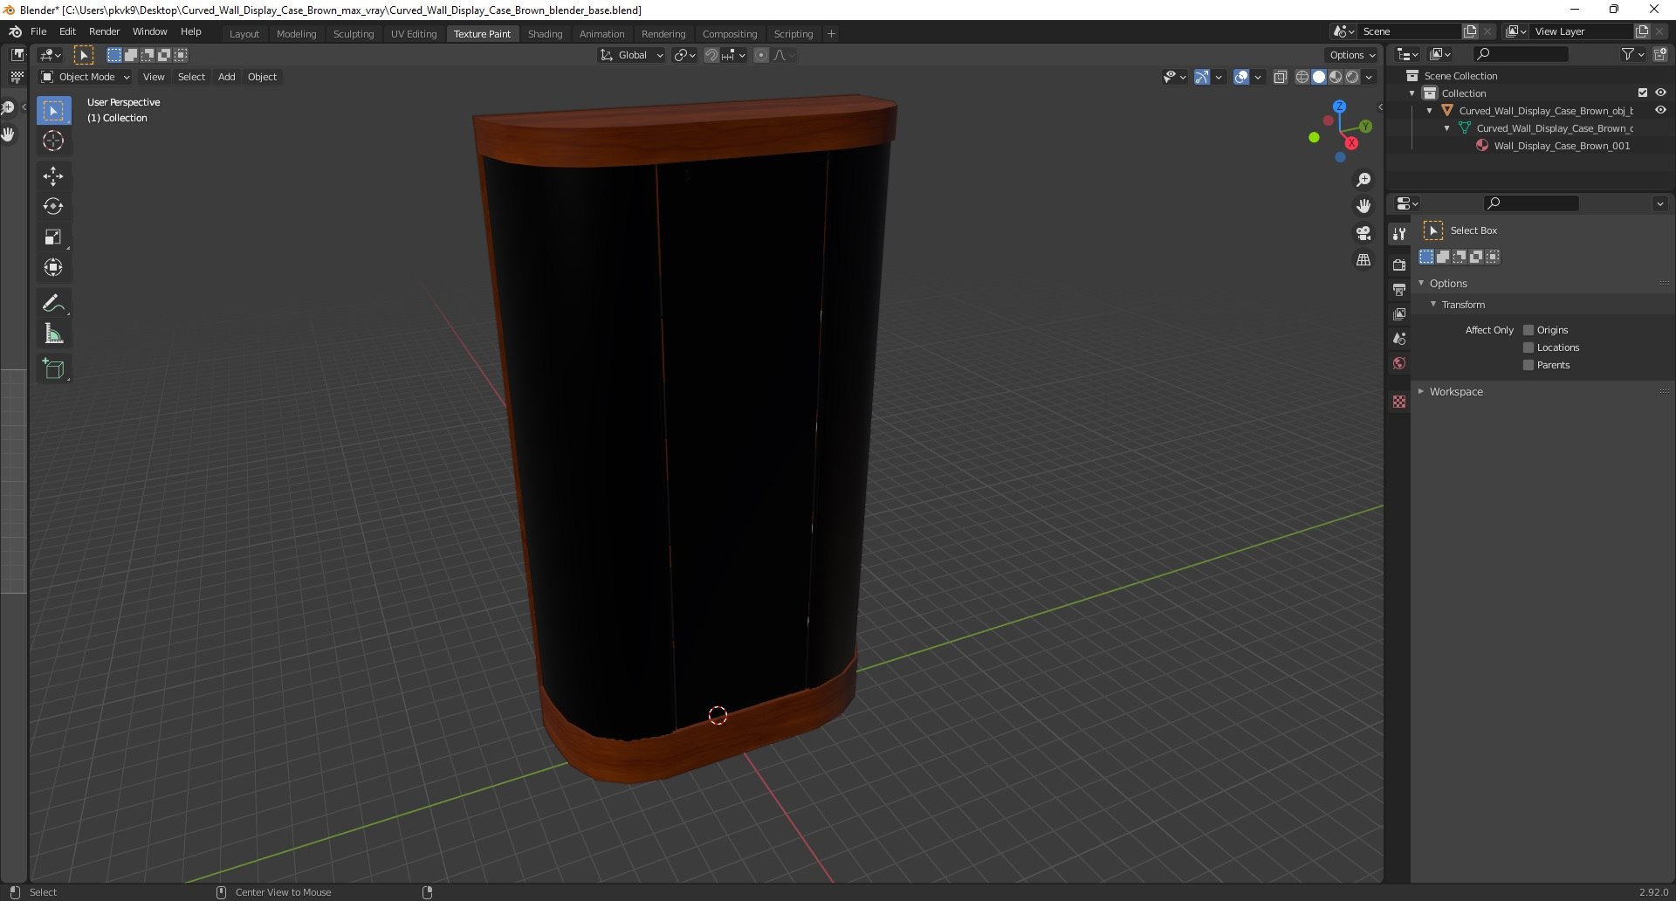Activate the Annotate tool

(x=53, y=303)
